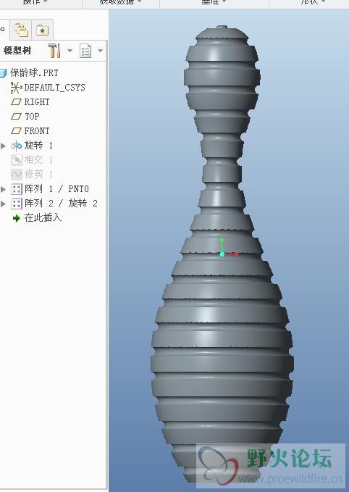This screenshot has width=349, height=492.
Task: Open the favorites tab icon
Action: tap(42, 30)
